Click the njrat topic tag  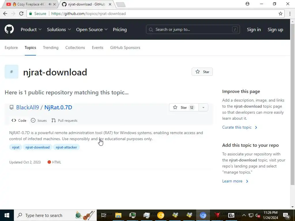click(16, 147)
